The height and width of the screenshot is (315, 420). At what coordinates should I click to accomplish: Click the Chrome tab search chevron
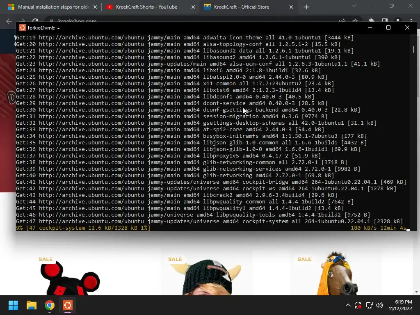354,6
